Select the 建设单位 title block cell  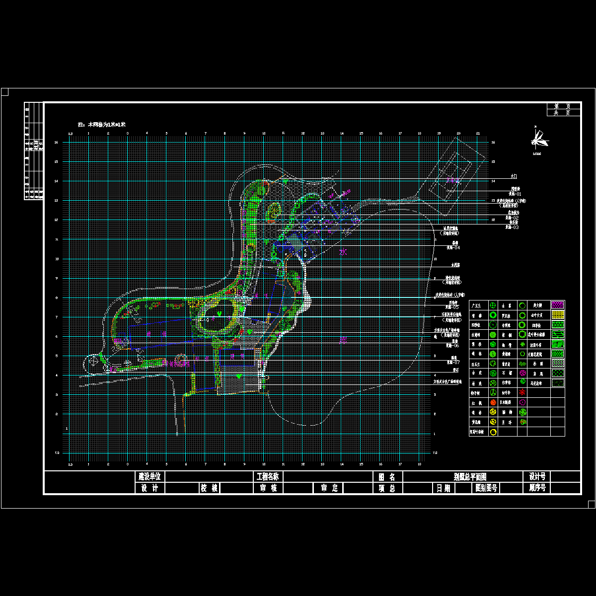(x=149, y=477)
